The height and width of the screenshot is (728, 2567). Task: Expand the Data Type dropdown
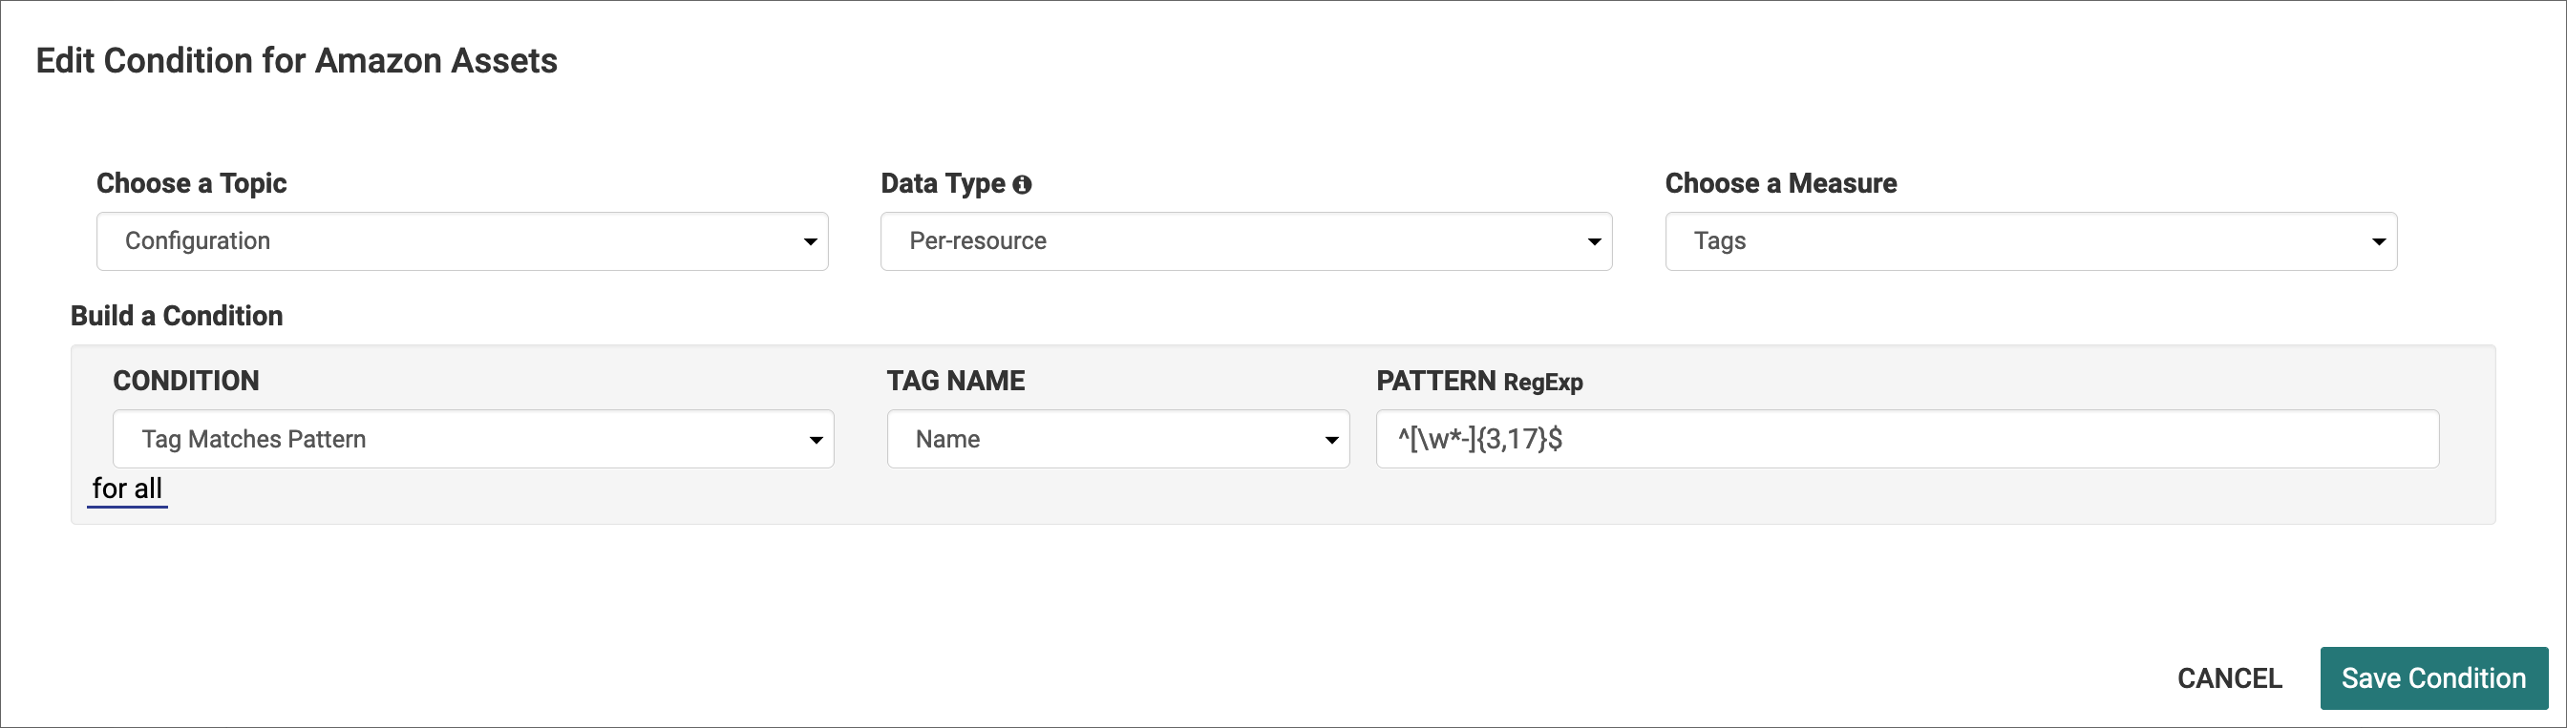[1244, 241]
